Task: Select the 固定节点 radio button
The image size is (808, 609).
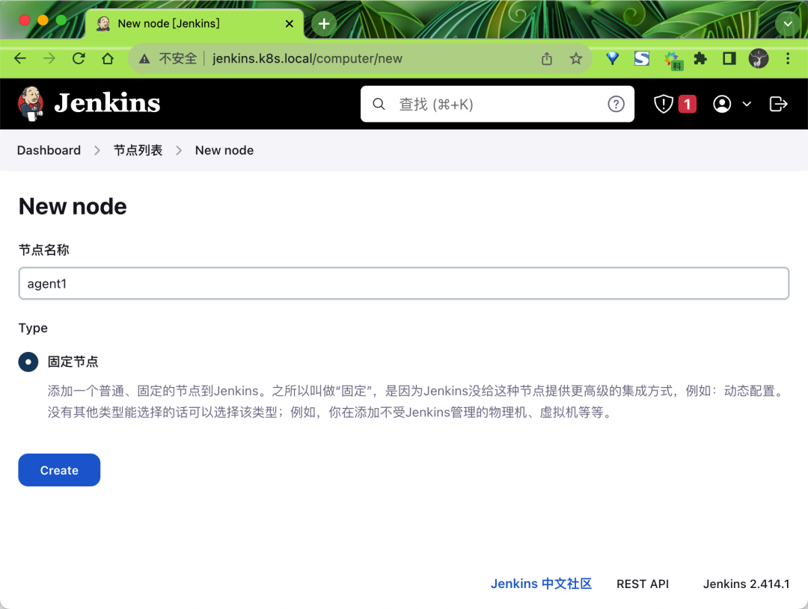Action: pos(28,362)
